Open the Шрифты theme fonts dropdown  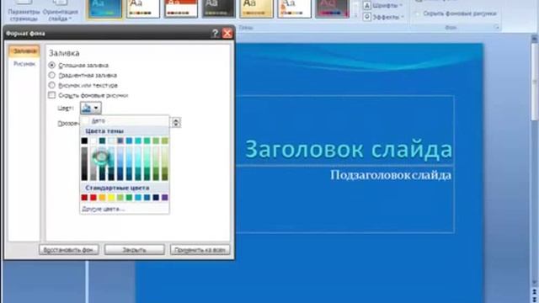382,6
